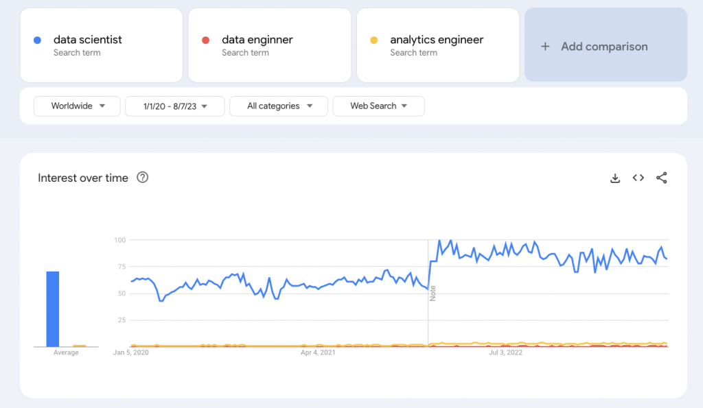Viewport: 703px width, 408px height.
Task: Click the Note marker on the chart
Action: click(x=433, y=293)
